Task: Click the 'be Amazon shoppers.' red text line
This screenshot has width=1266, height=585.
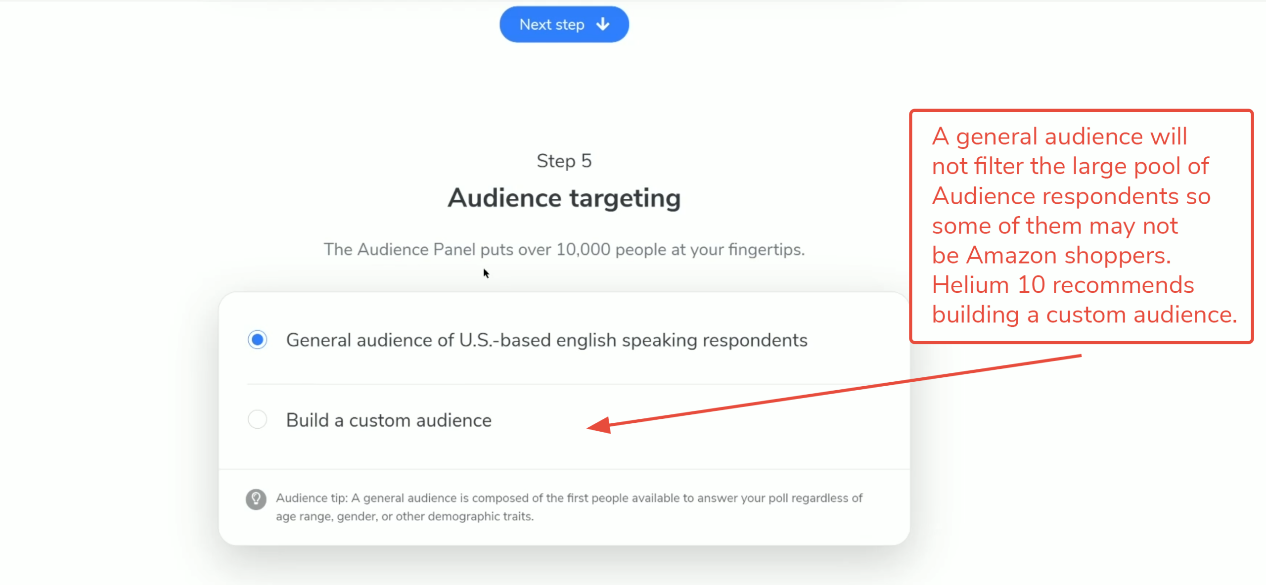Action: click(1051, 256)
